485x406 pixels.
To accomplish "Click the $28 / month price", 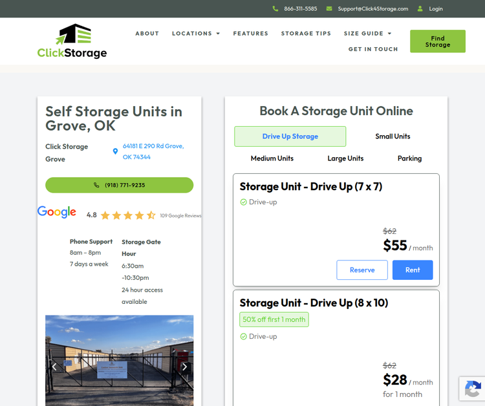I will [407, 380].
